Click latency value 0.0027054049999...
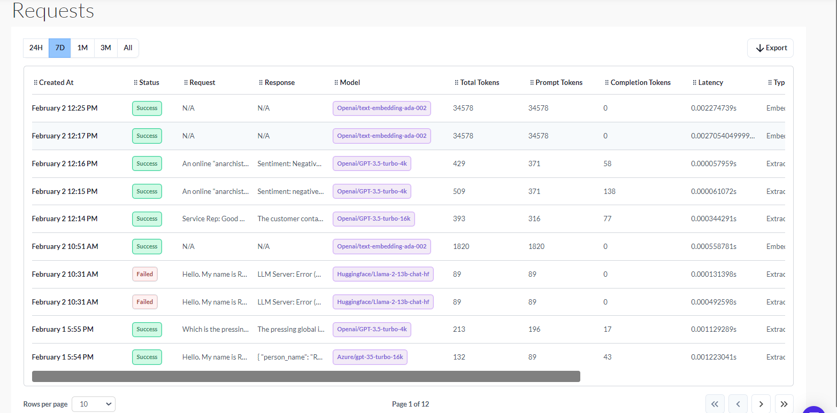Image resolution: width=837 pixels, height=413 pixels. [723, 136]
